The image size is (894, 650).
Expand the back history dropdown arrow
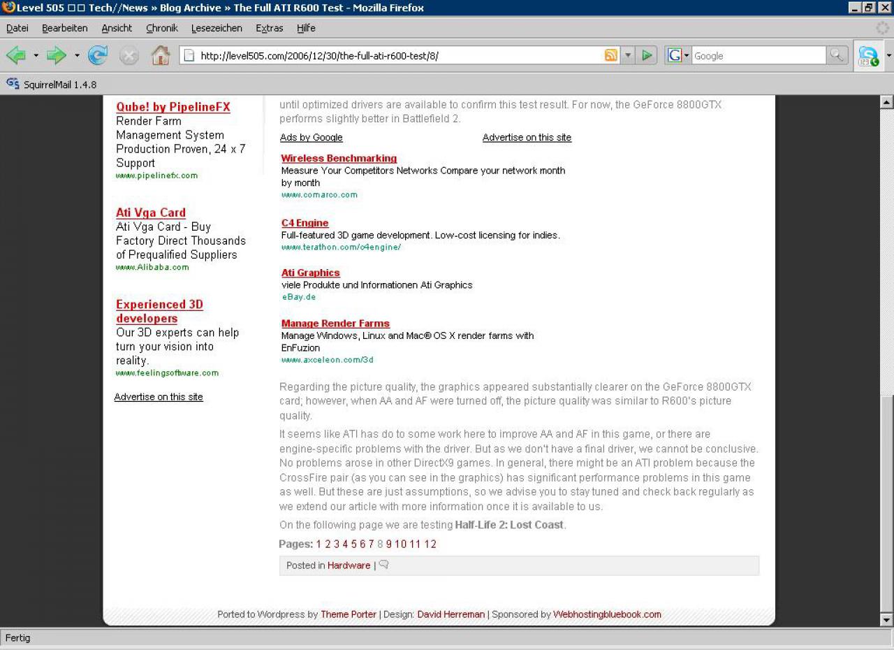[36, 55]
